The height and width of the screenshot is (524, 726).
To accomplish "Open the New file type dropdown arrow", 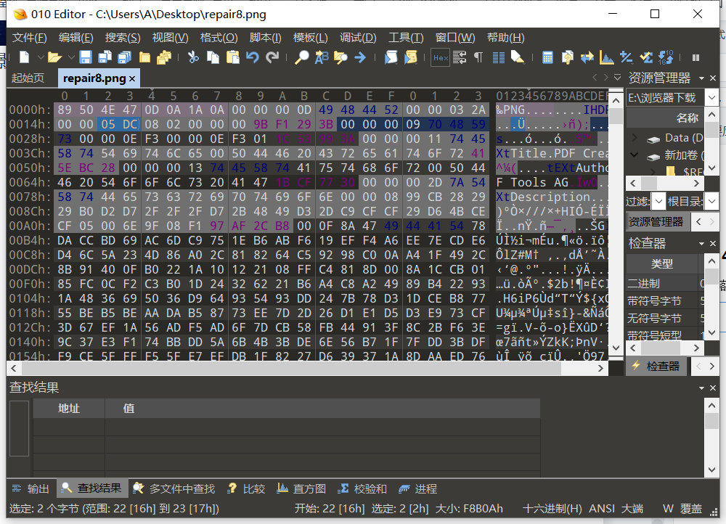I will pos(41,57).
